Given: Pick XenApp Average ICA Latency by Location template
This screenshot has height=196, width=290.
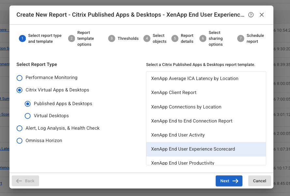Looking at the screenshot, I should 206,79.
